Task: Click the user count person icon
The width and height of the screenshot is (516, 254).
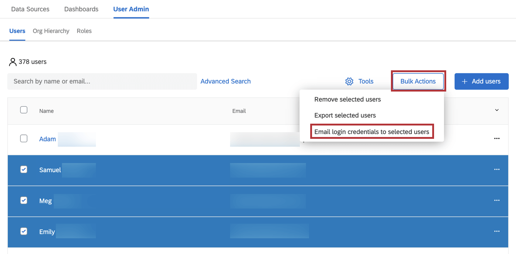Action: [x=13, y=62]
